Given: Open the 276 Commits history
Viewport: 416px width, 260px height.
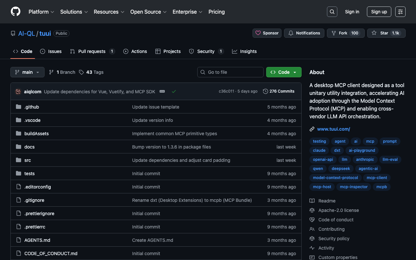Looking at the screenshot, I should point(279,91).
